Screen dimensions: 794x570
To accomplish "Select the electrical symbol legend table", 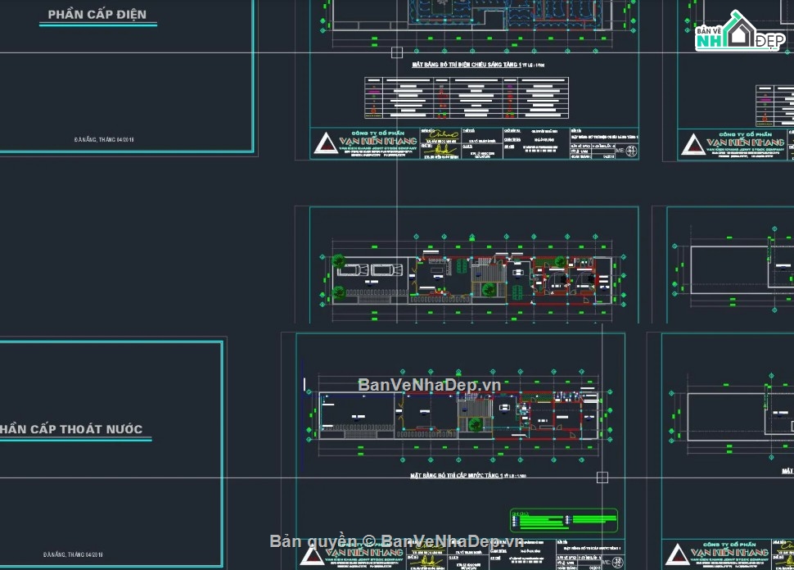I will [x=467, y=97].
